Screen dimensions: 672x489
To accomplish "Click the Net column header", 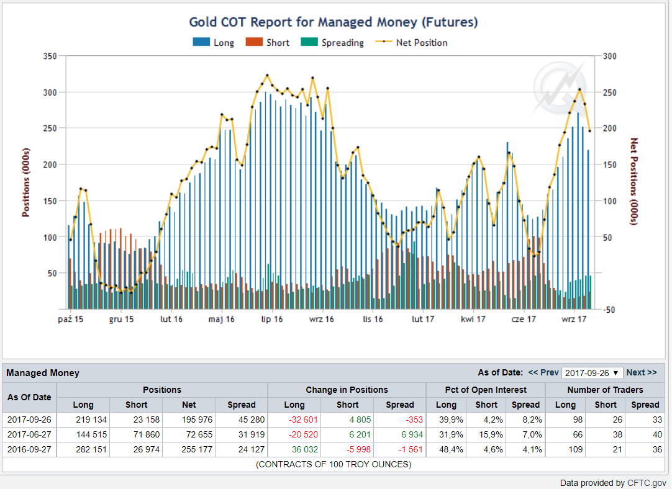I will coord(189,405).
